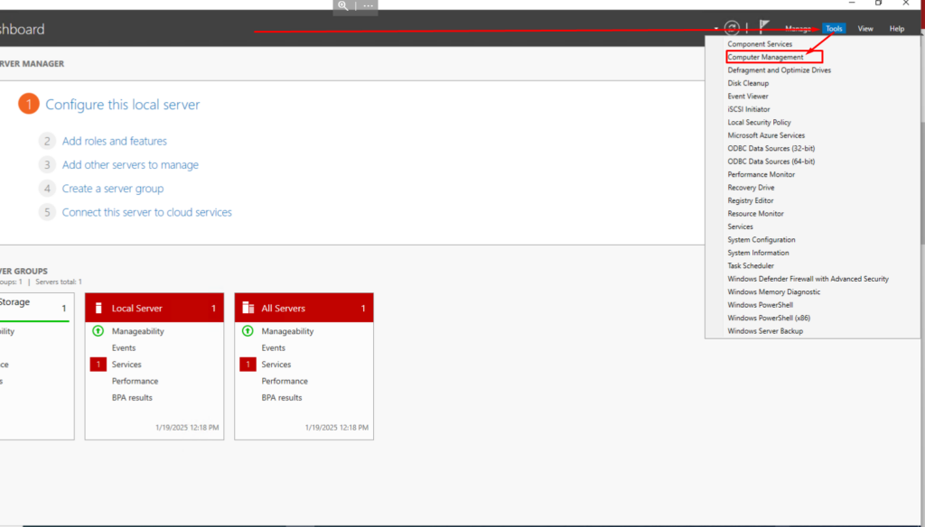Click green Manageability icon in All Servers tile
The width and height of the screenshot is (925, 527).
click(248, 331)
